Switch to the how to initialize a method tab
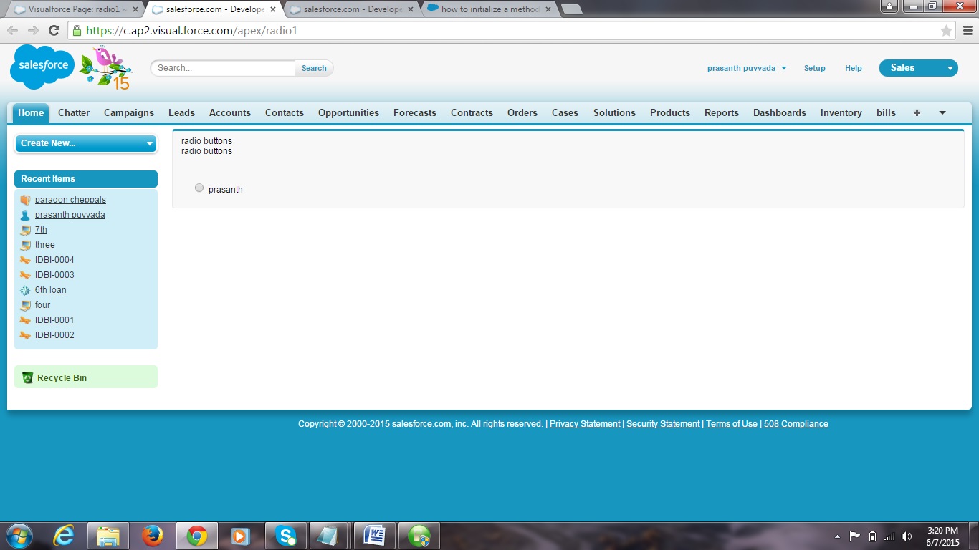This screenshot has height=550, width=979. [x=489, y=9]
